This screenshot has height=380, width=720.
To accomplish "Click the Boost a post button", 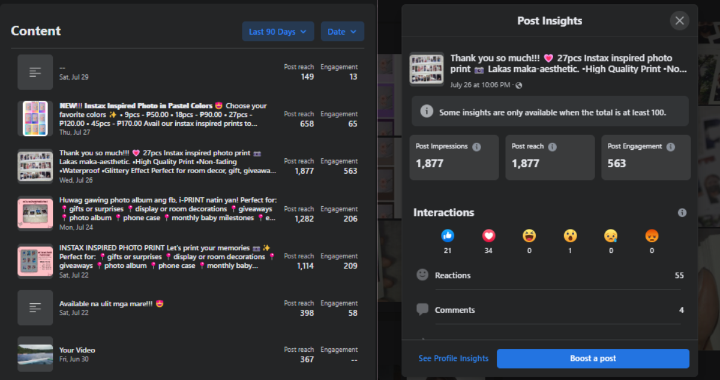I will [x=593, y=358].
